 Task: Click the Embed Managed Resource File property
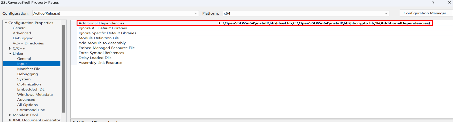(107, 48)
